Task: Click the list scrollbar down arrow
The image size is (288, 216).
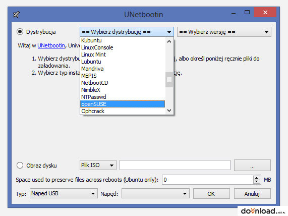Action: click(x=169, y=111)
